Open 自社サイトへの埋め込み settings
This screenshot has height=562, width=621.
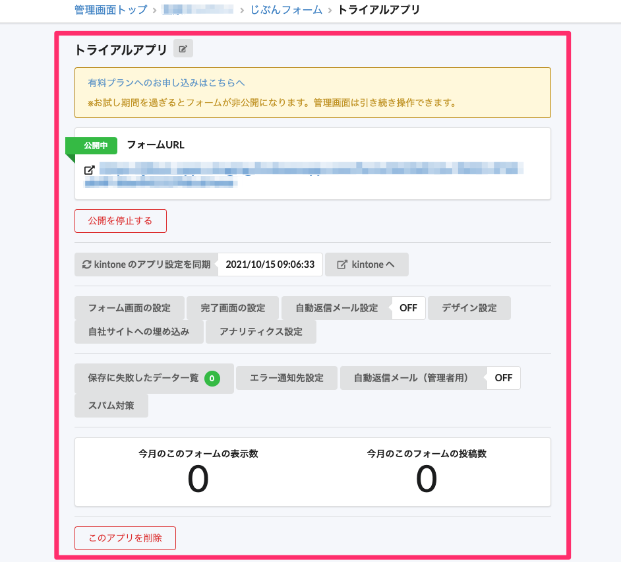pyautogui.click(x=138, y=332)
